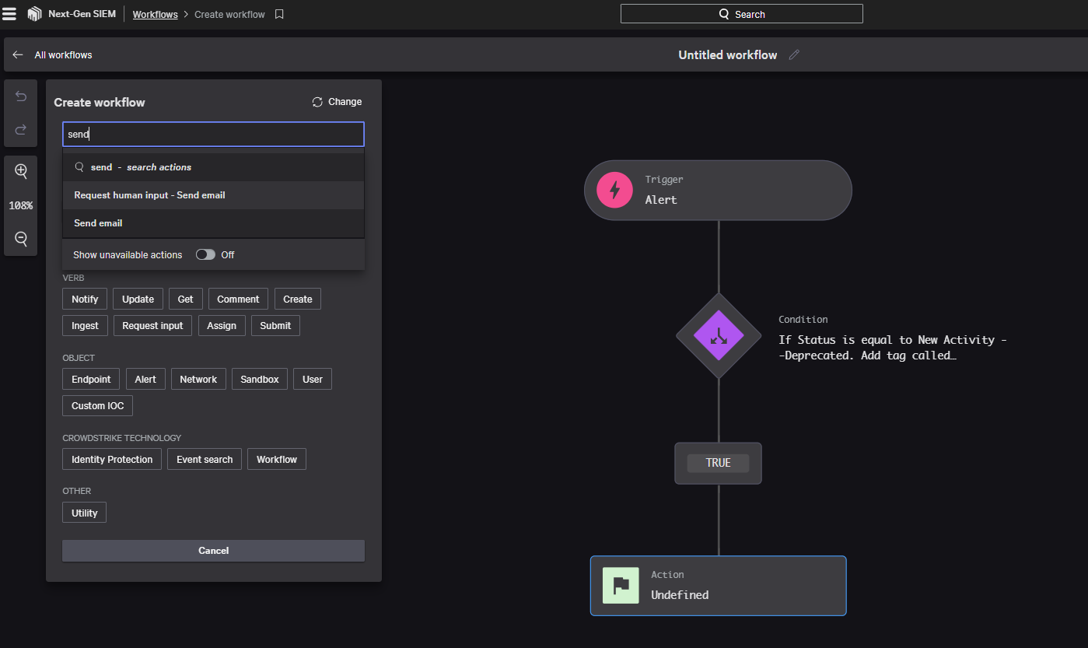The image size is (1088, 648).
Task: Click the Untitled workflow title
Action: coord(727,55)
